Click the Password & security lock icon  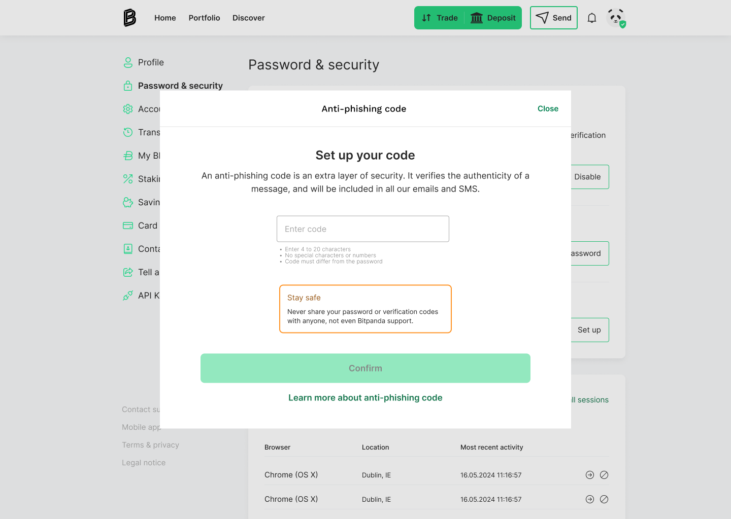128,86
